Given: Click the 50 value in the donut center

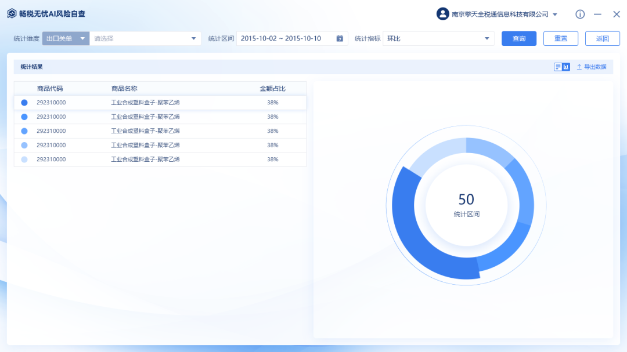Looking at the screenshot, I should (x=466, y=199).
